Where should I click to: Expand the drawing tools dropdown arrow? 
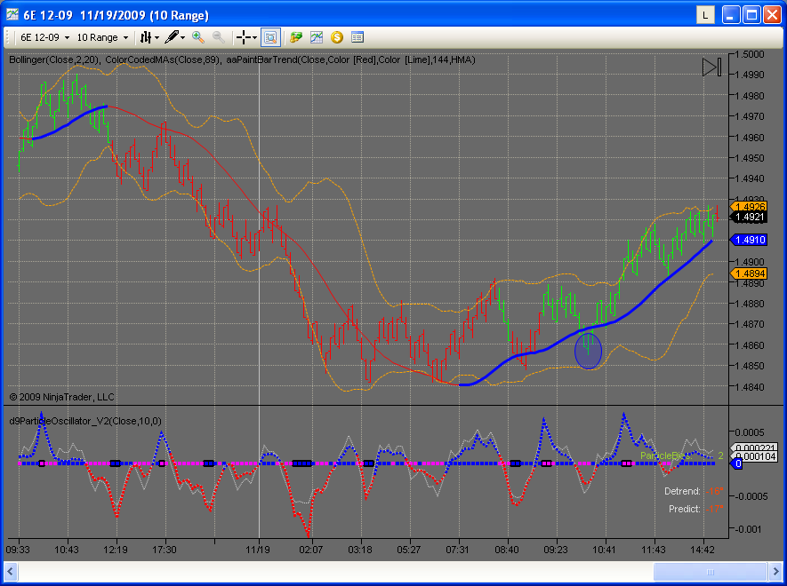182,37
